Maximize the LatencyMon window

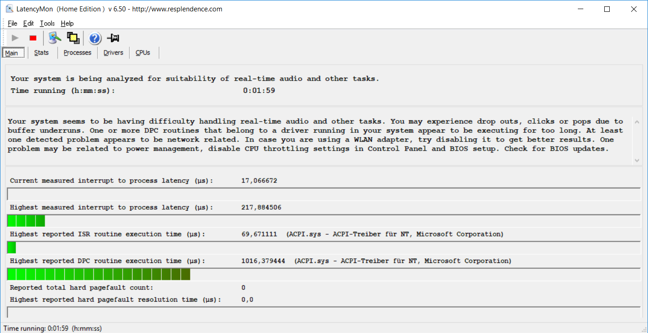(607, 9)
